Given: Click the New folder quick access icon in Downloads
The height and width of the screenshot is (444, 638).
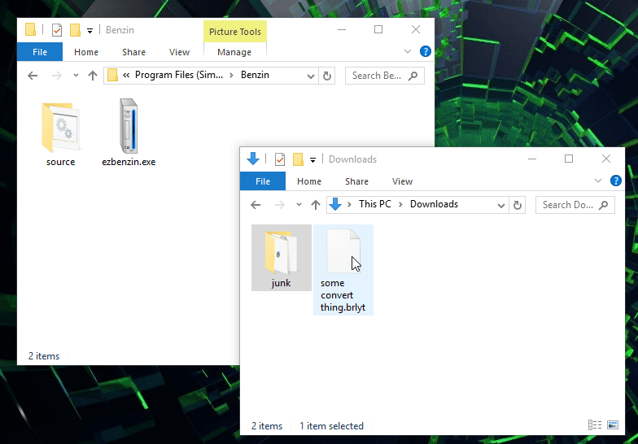Looking at the screenshot, I should click(298, 159).
